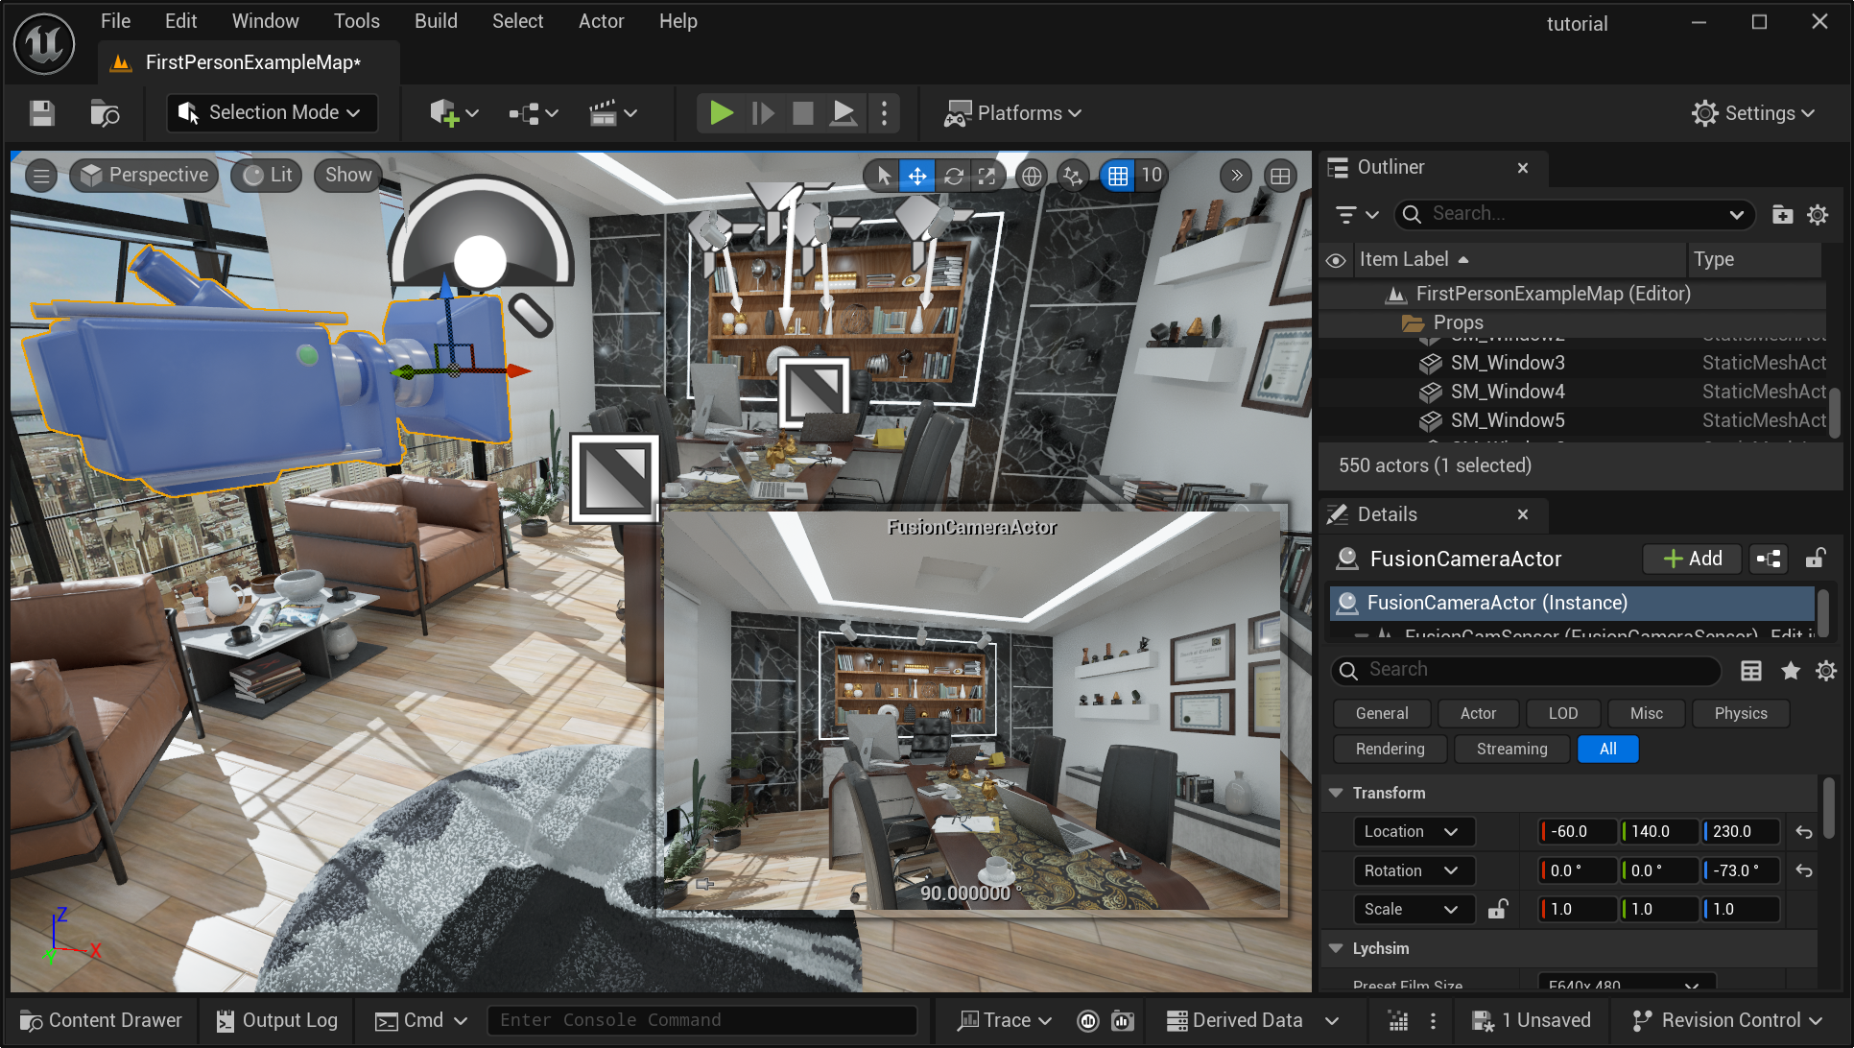Start Play in Editor
This screenshot has width=1854, height=1048.
722,113
